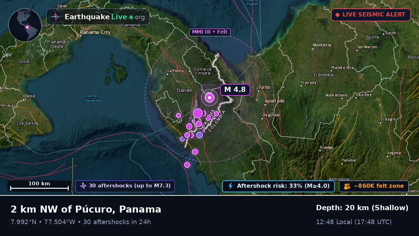The height and width of the screenshot is (236, 419).
Task: Click the Turbo city label
Action: 264,87
